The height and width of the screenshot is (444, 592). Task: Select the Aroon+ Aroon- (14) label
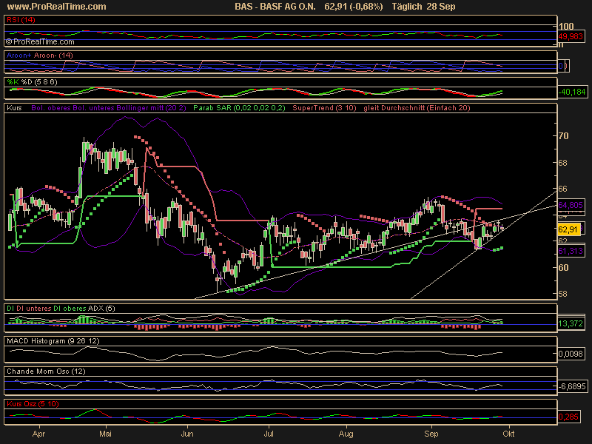click(40, 55)
